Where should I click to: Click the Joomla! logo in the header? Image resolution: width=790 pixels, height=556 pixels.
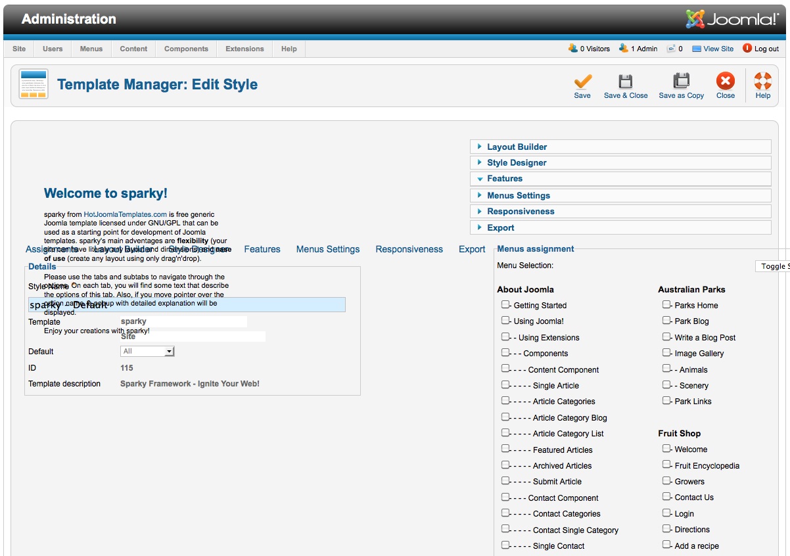pos(732,19)
